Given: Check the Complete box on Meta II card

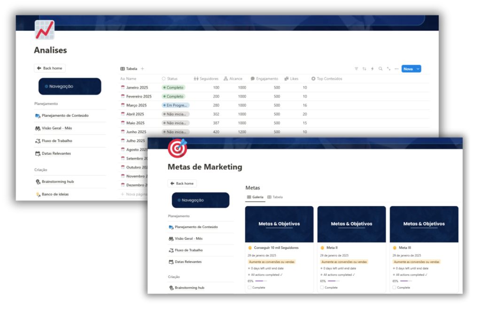Looking at the screenshot, I should 322,288.
